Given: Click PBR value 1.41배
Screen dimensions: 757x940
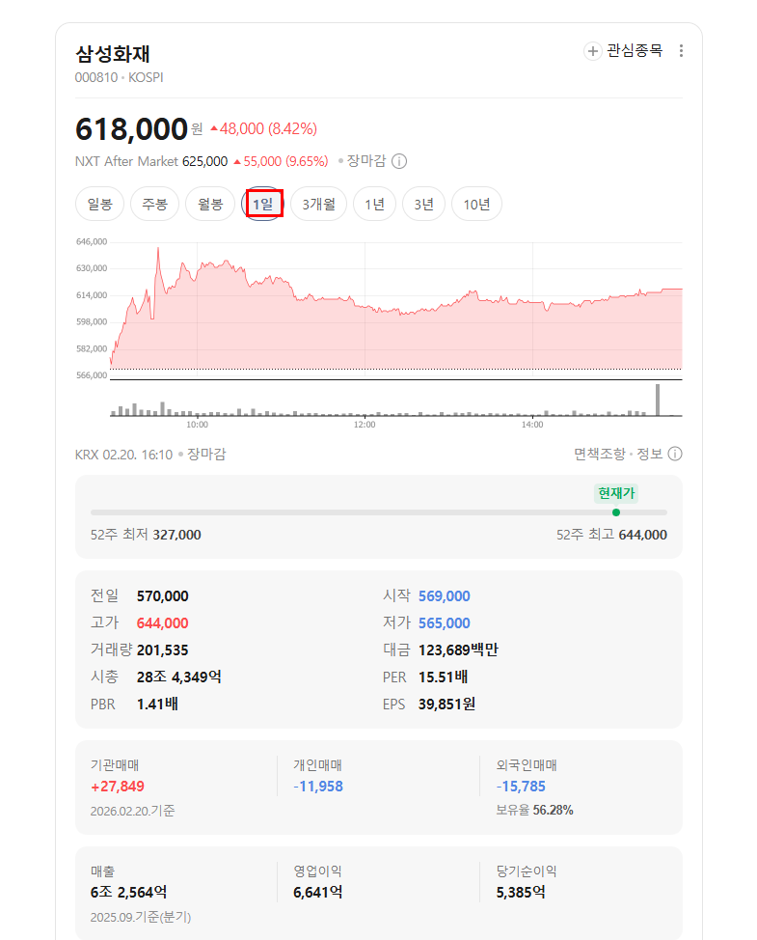Looking at the screenshot, I should 157,704.
